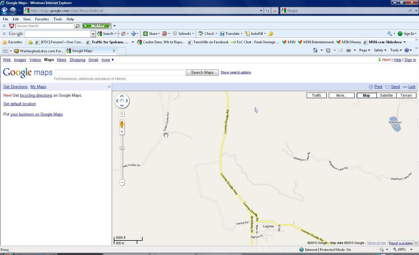Click the Search Maps button
This screenshot has width=419, height=255.
202,73
